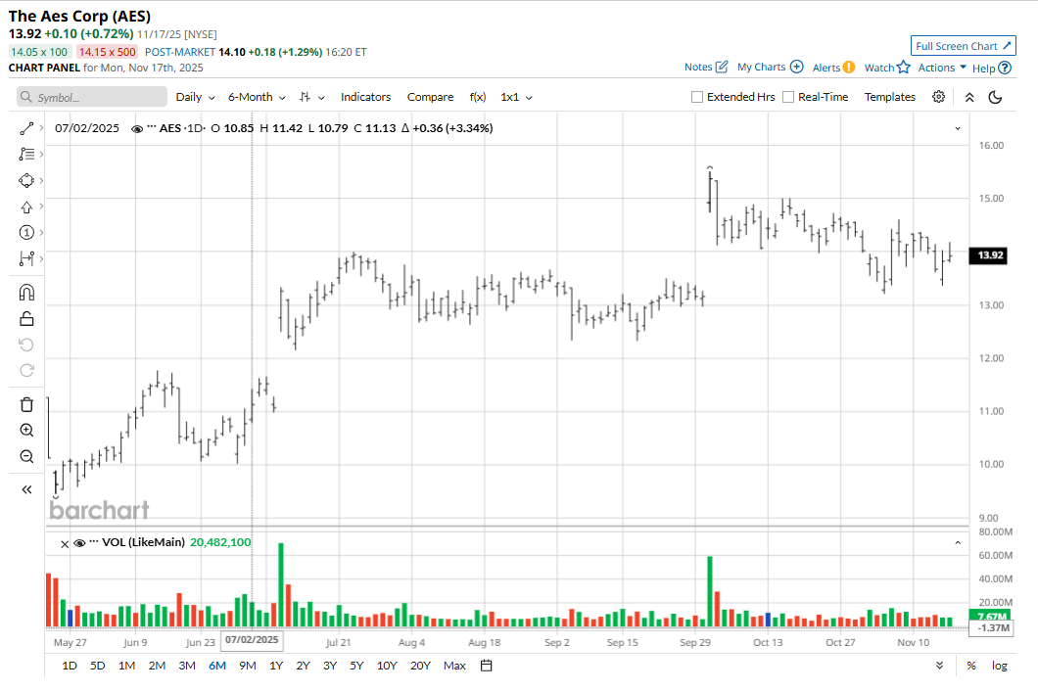The image size is (1038, 692).
Task: Open the Daily frequency dropdown
Action: pyautogui.click(x=195, y=97)
